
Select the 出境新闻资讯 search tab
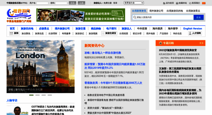coord(139,11)
